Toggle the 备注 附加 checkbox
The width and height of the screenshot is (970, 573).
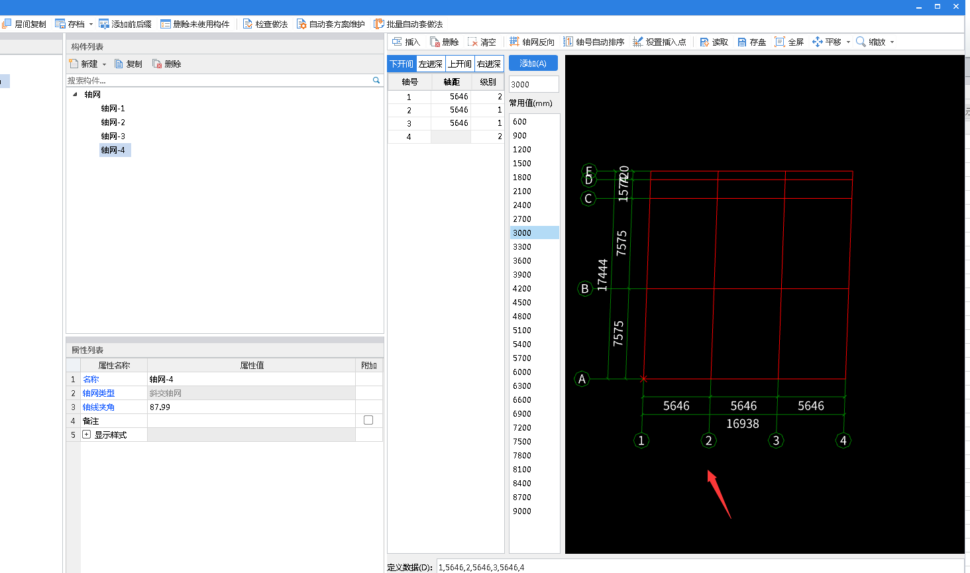(x=368, y=420)
